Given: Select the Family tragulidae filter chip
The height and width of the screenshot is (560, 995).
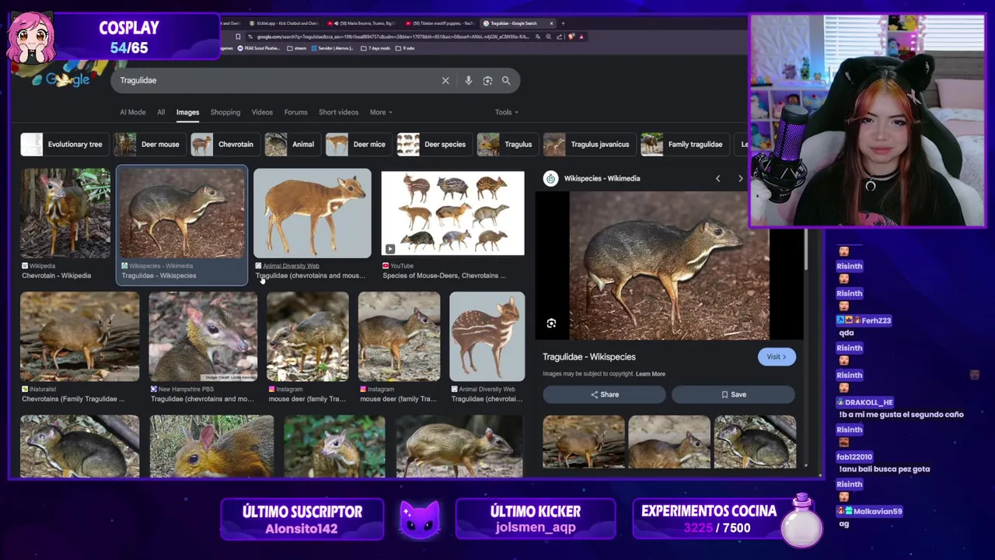Looking at the screenshot, I should (x=683, y=144).
